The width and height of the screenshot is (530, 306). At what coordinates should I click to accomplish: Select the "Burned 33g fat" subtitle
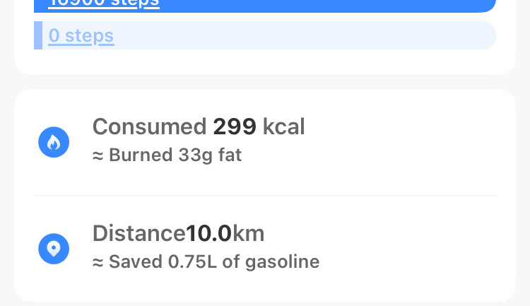[x=167, y=155]
